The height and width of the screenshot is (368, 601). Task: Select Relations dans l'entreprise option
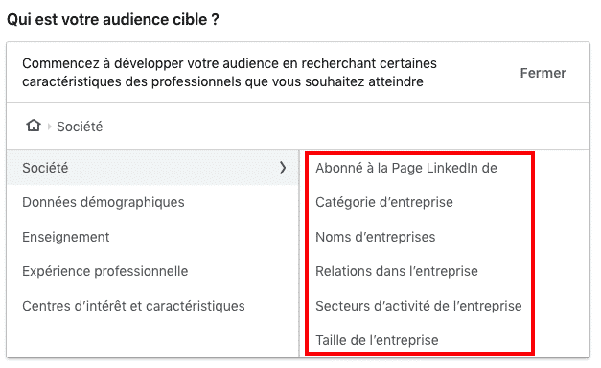(397, 271)
